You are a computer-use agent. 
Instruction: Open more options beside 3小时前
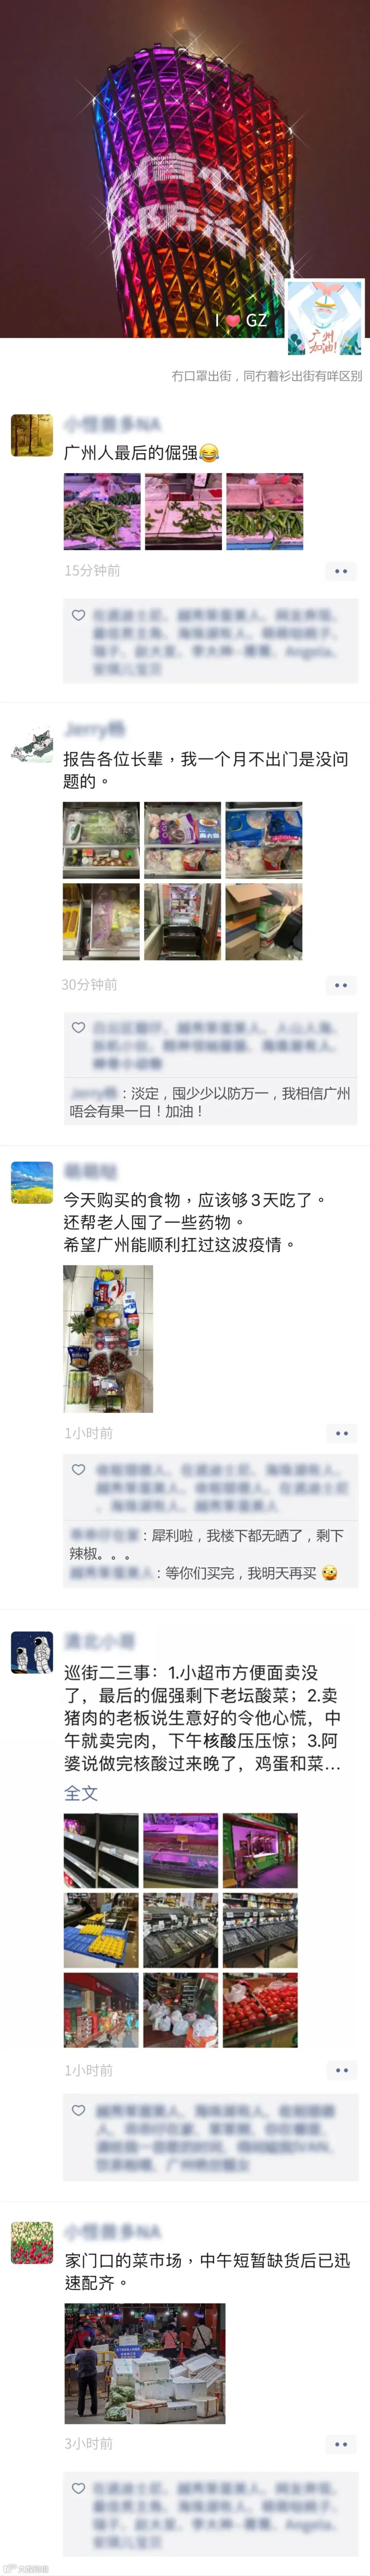(x=341, y=2444)
